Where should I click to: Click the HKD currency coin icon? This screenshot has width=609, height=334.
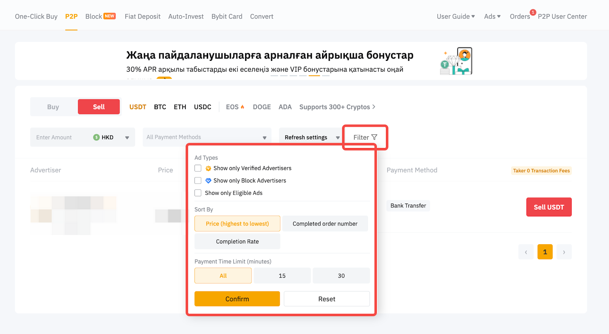[96, 137]
